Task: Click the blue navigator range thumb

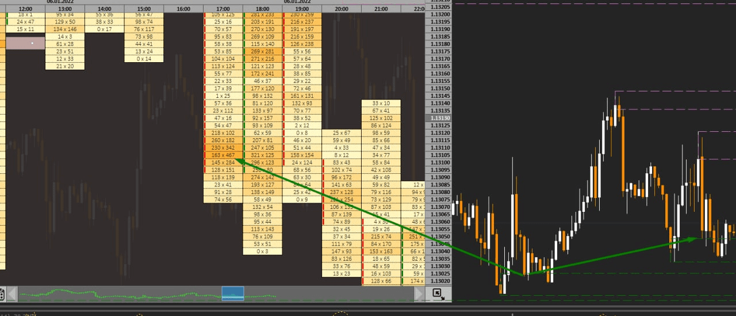Action: pos(233,294)
